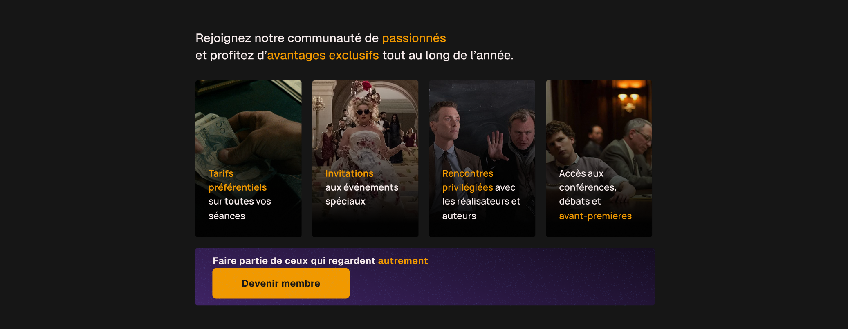Screen dimensions: 848x329
Task: Click "Faire partie de ceux qui regardent" text
Action: pos(294,261)
